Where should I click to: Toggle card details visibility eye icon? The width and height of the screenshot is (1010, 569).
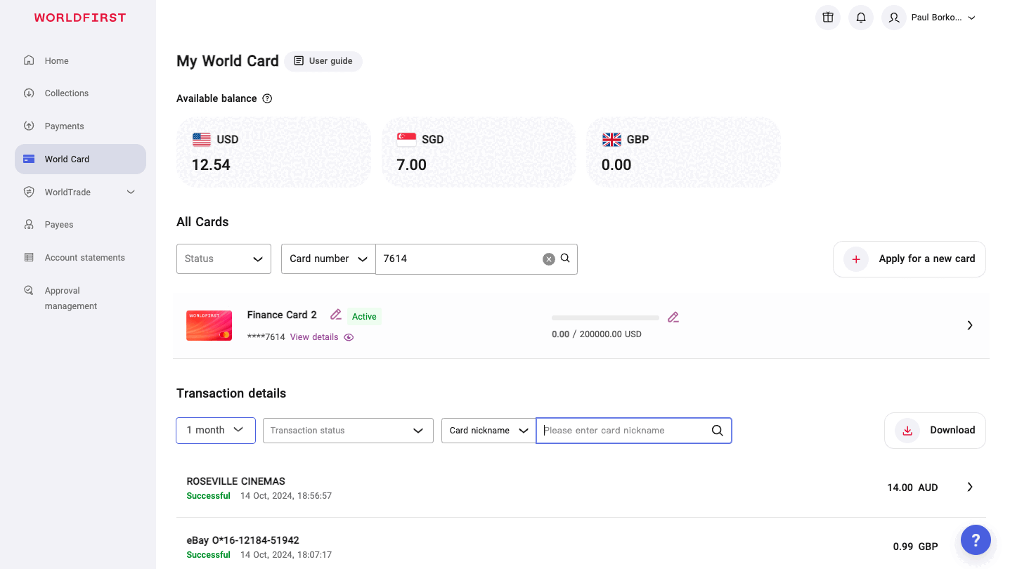point(349,337)
